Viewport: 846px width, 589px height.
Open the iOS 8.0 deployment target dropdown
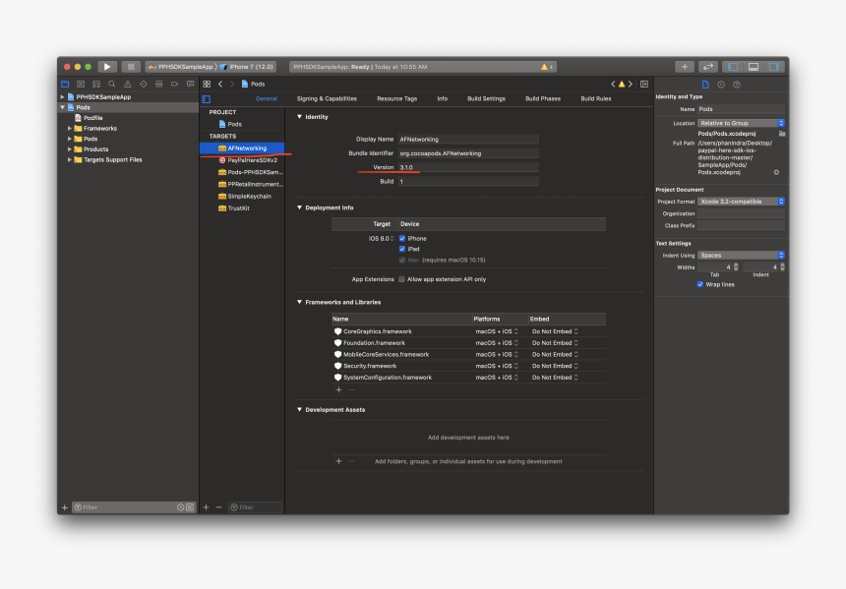pos(382,238)
